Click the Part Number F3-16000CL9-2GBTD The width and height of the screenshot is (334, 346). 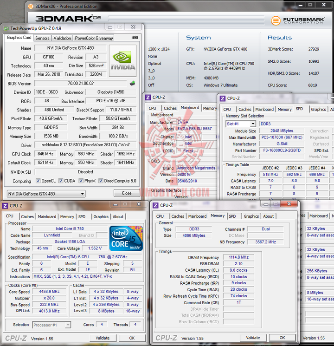pos(282,150)
